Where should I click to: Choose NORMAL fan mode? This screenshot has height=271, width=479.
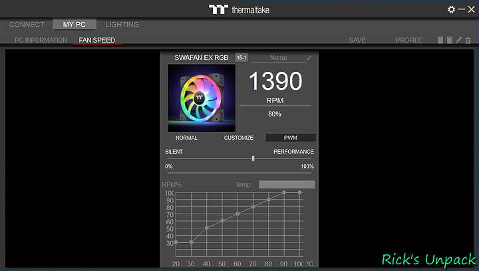186,138
